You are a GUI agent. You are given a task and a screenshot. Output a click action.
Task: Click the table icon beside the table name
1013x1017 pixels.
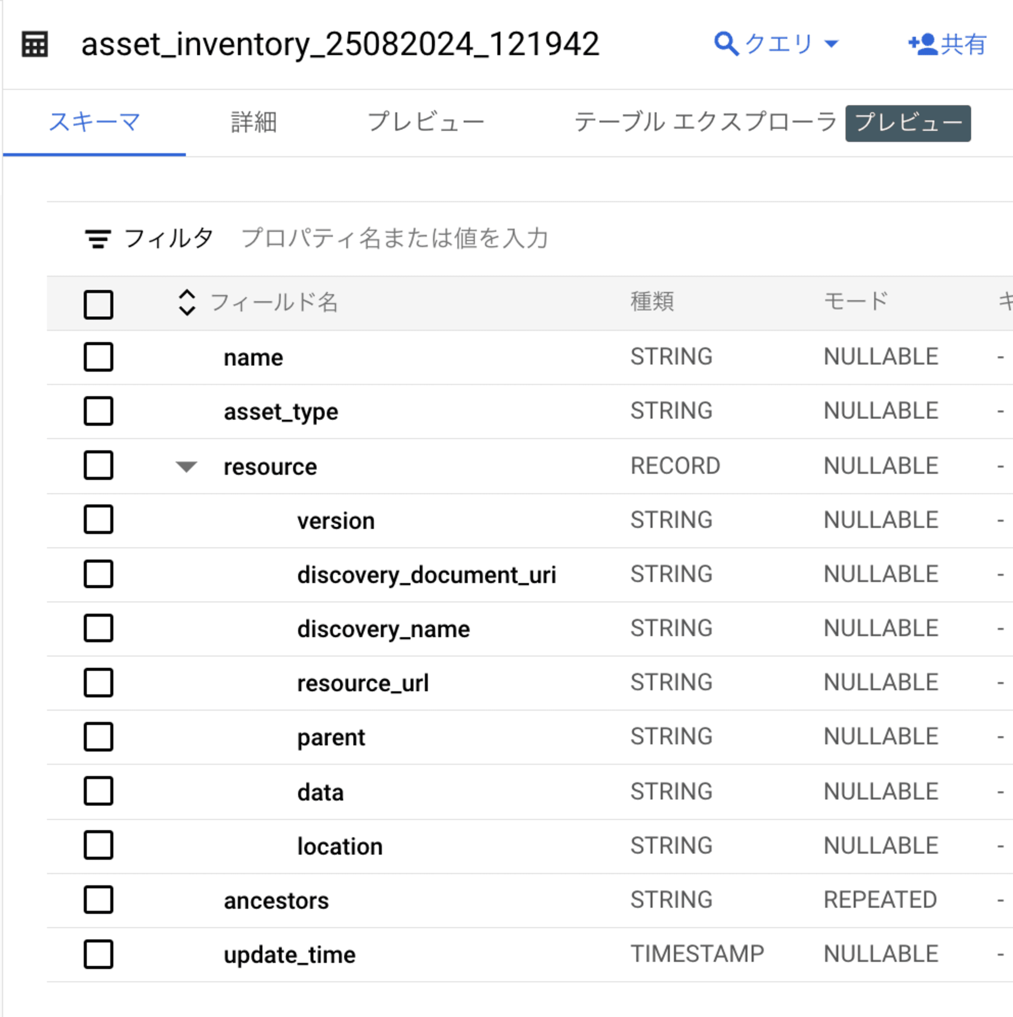[x=35, y=44]
